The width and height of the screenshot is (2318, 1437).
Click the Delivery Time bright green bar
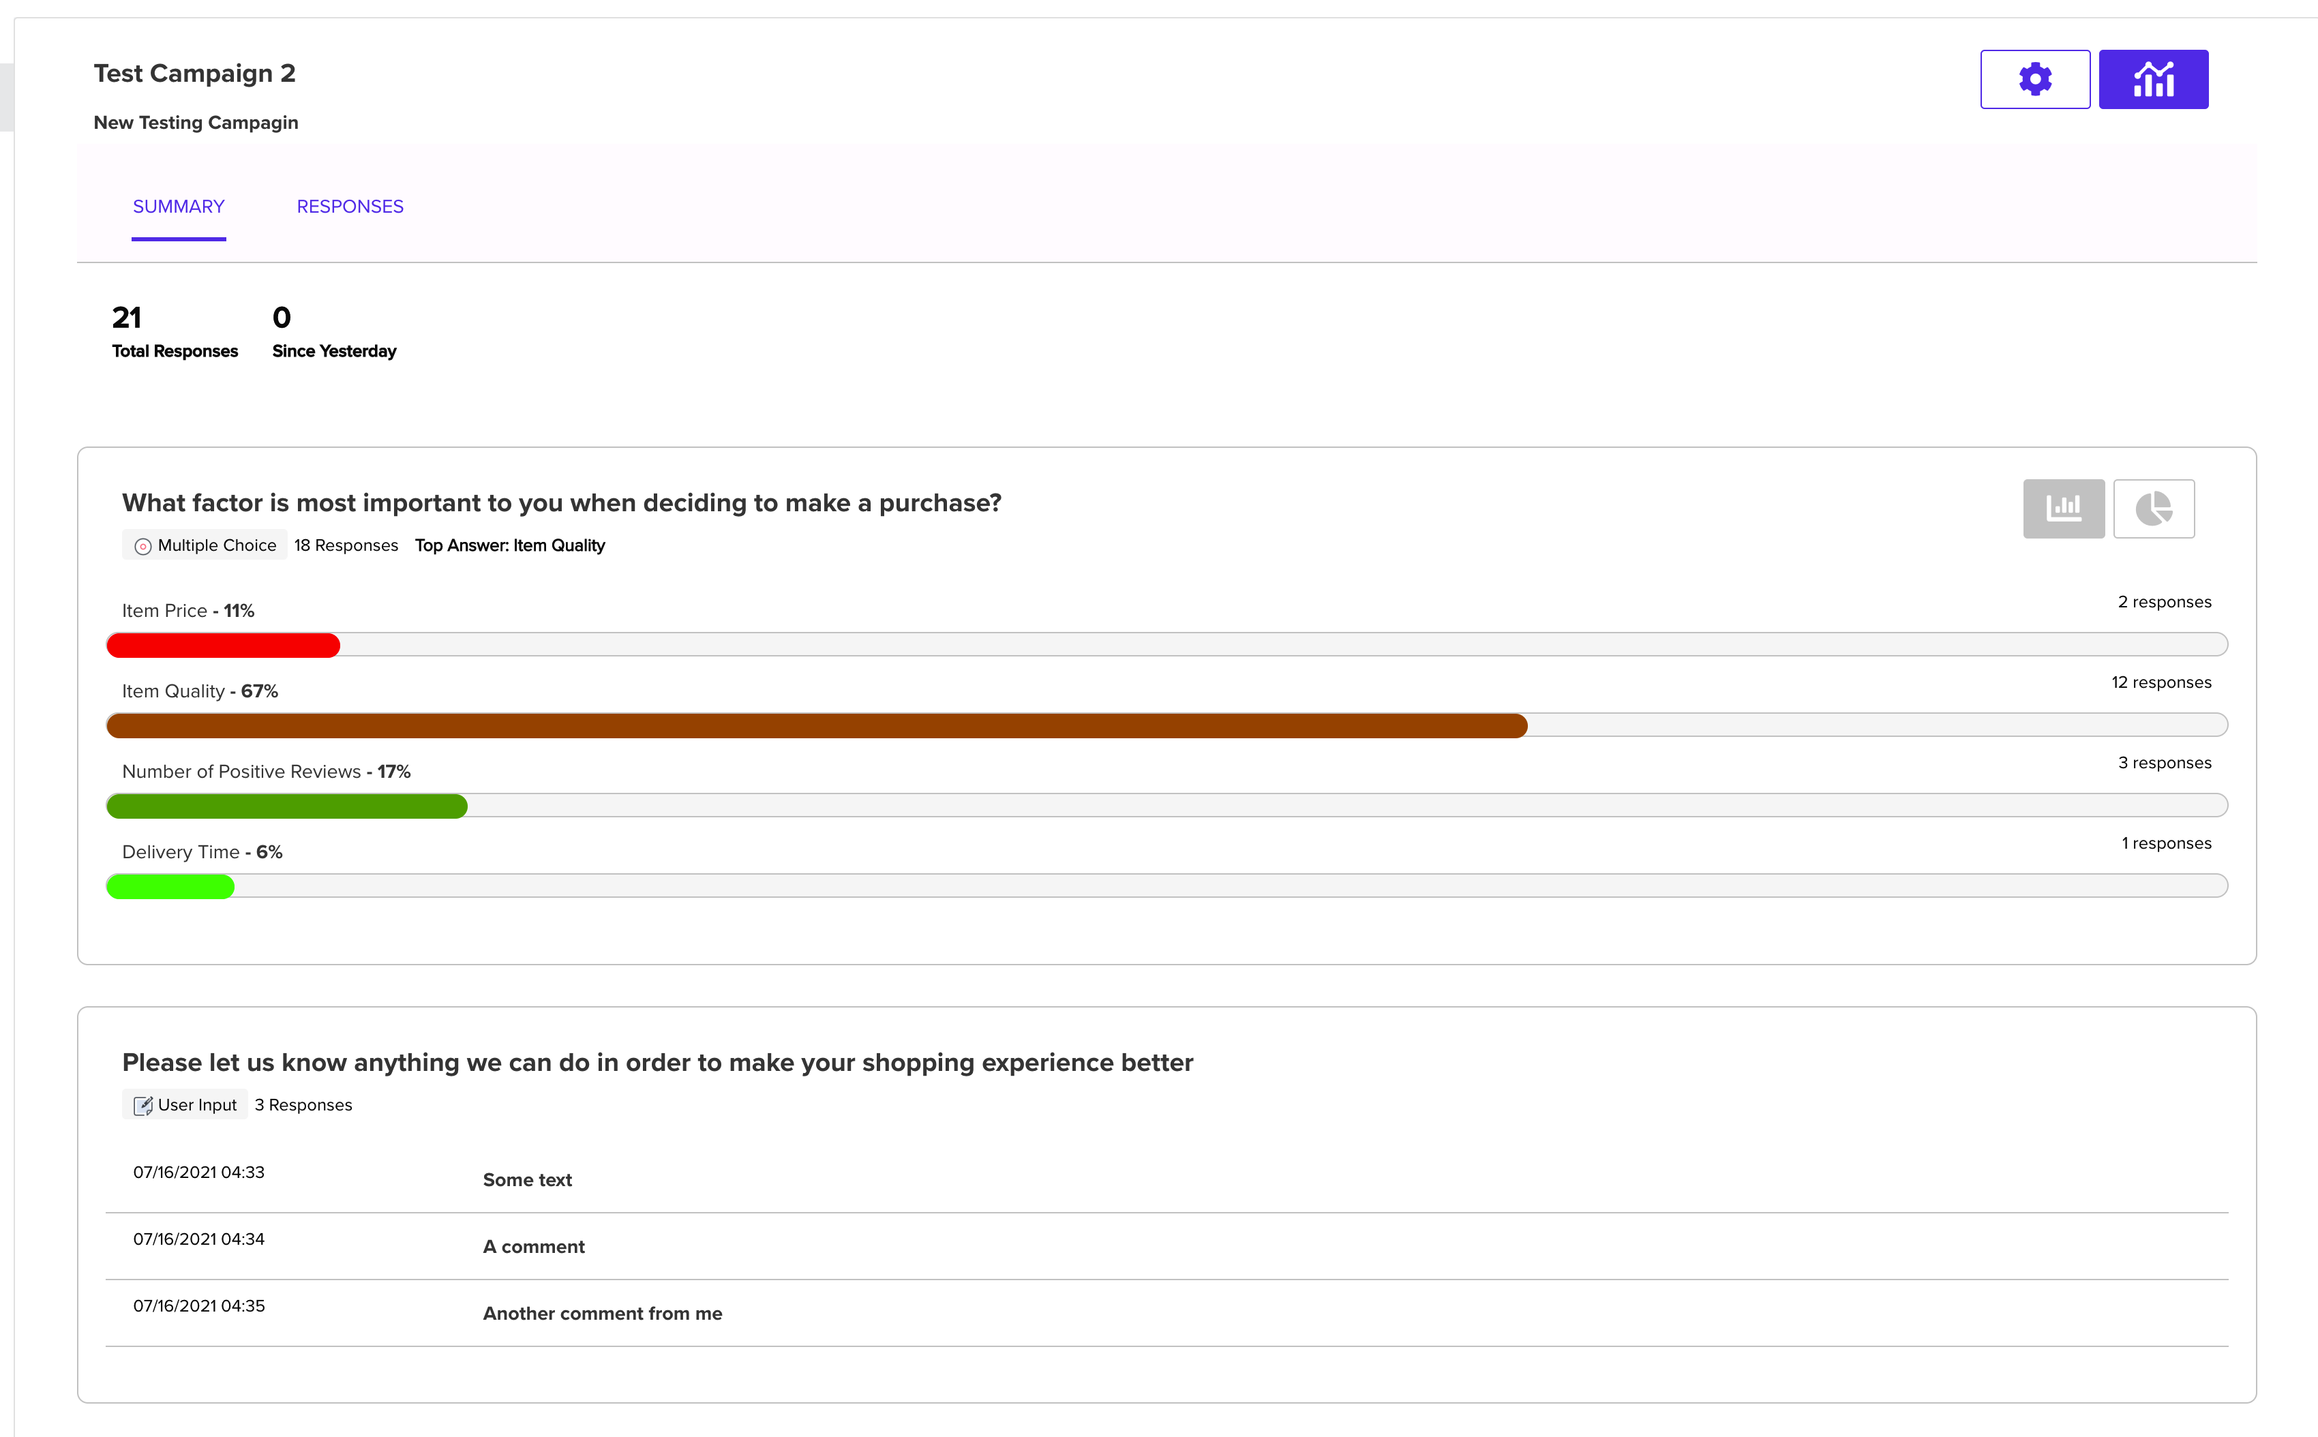click(x=170, y=886)
